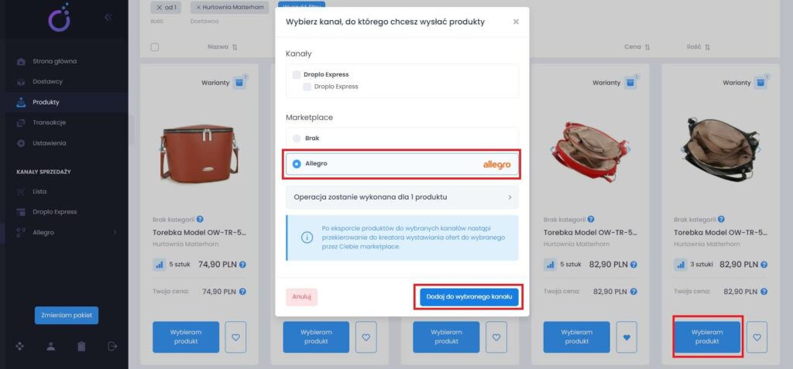Click Warianty box icon on first product

tap(239, 83)
